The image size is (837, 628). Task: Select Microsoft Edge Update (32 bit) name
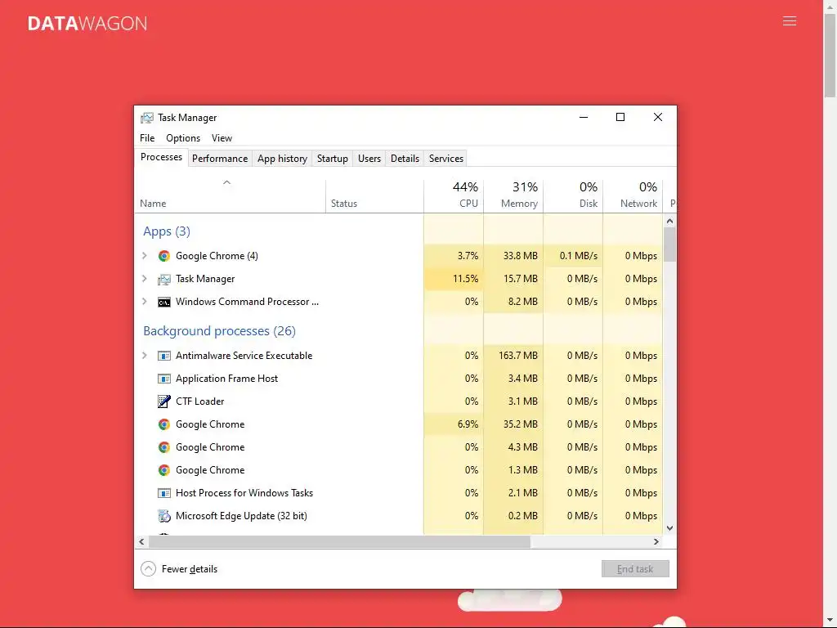(x=241, y=516)
